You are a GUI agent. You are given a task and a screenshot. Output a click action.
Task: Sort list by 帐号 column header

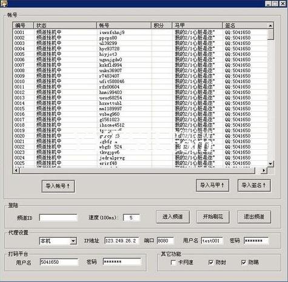[x=124, y=25]
